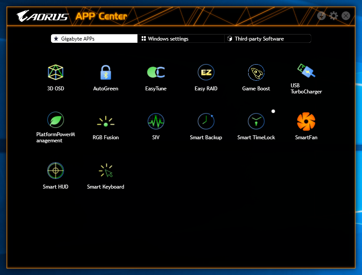Click the 'EasyTune' label text
Viewport: 362px width, 275px height.
(156, 89)
